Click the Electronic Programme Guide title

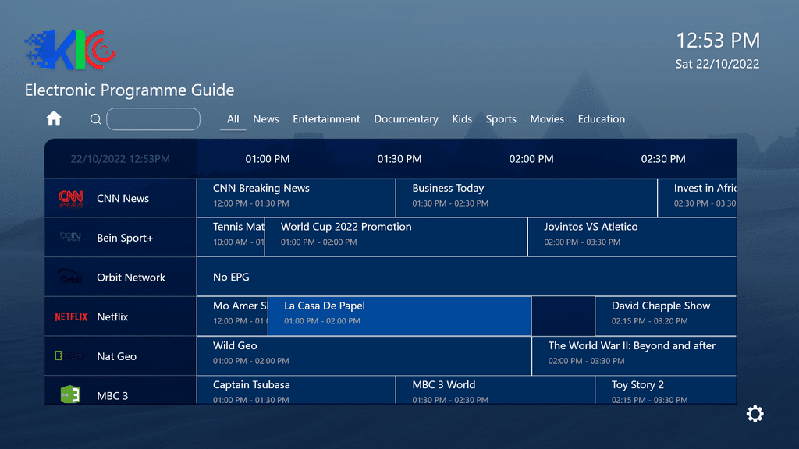130,90
